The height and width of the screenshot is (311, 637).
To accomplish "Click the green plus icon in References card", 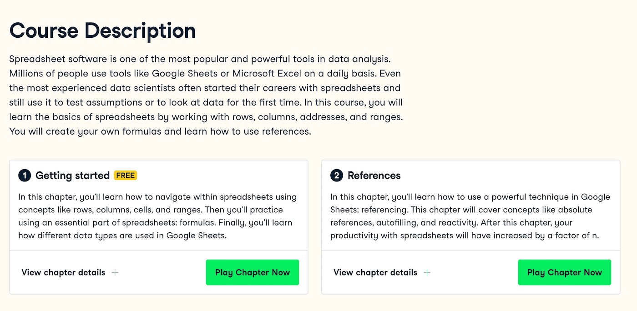I will (427, 272).
